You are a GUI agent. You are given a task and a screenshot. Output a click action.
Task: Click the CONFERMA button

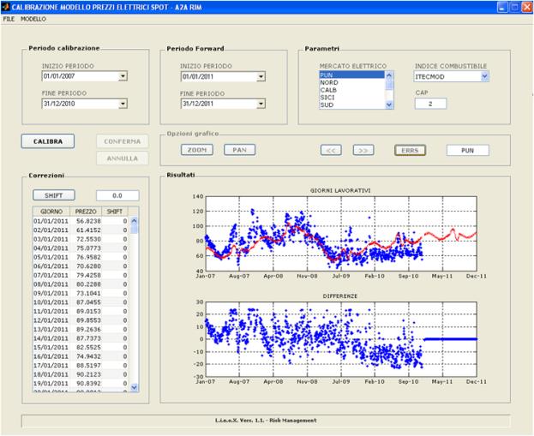[123, 141]
